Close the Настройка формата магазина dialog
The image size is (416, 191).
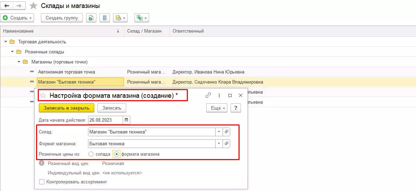[241, 95]
